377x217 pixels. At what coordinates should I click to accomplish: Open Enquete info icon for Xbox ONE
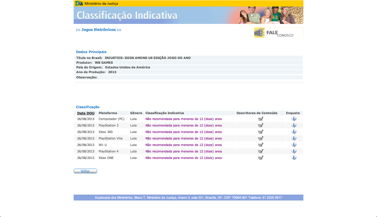(x=294, y=158)
